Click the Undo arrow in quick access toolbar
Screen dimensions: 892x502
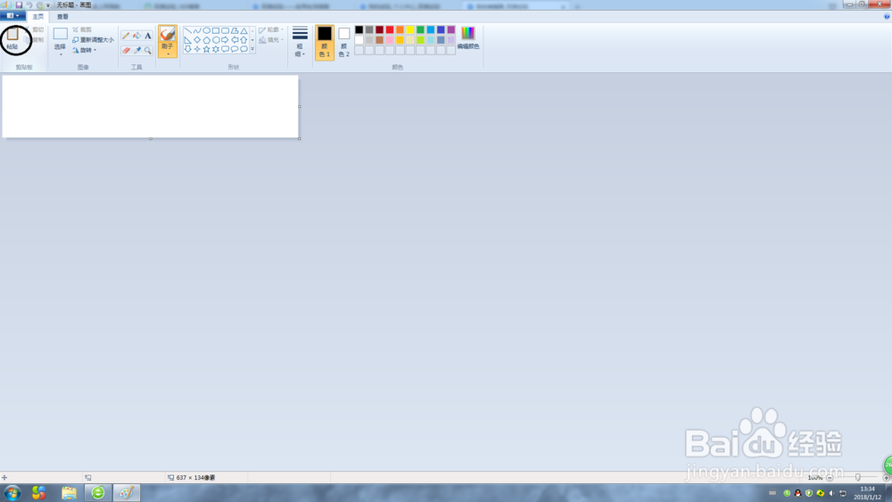click(29, 4)
